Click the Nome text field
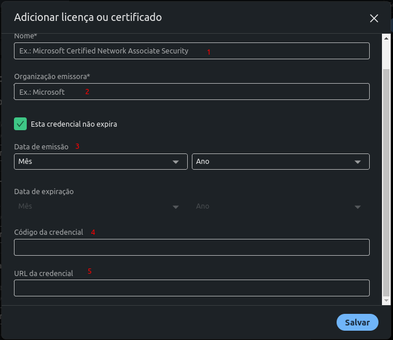 [x=191, y=51]
